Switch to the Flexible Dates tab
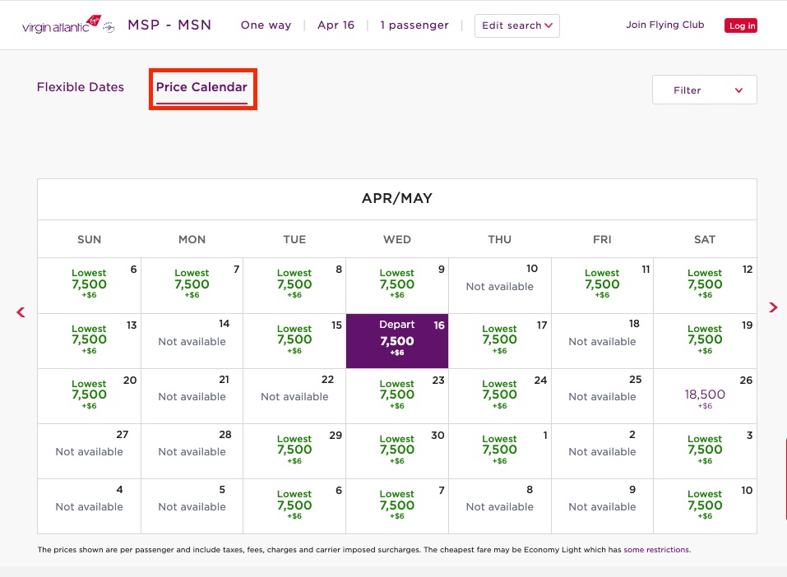 point(80,87)
